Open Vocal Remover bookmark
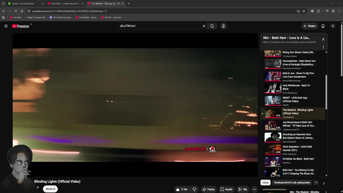343x193 pixels. pos(61,17)
